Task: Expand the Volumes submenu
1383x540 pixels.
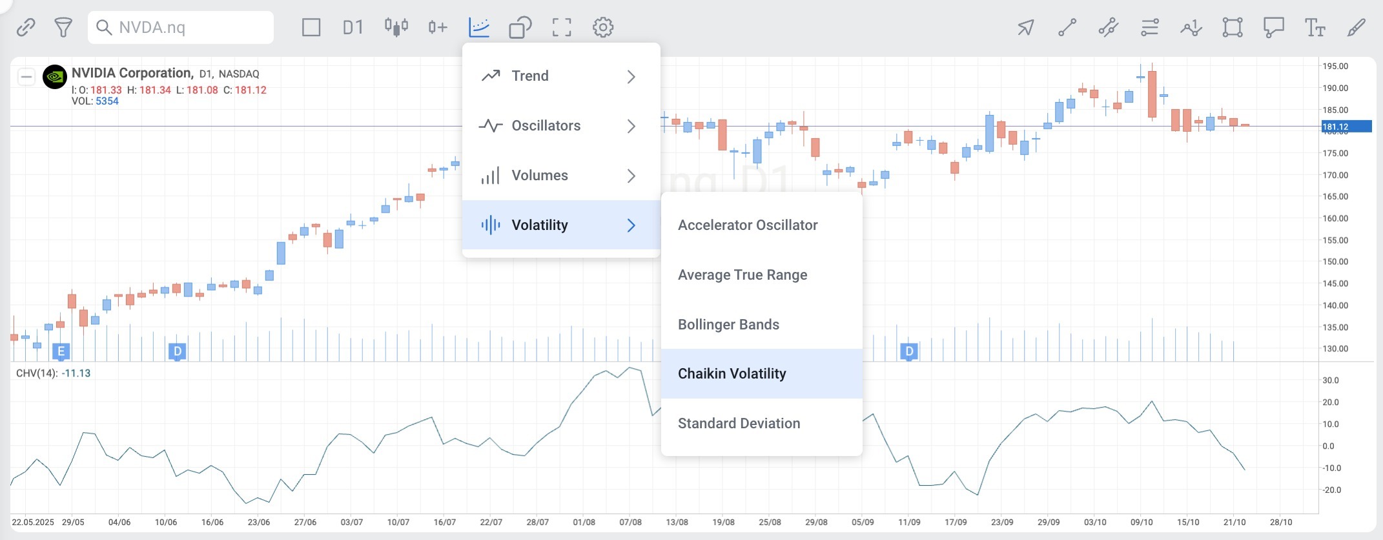Action: (561, 176)
